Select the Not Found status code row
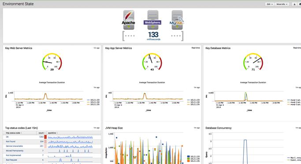Image resolution: width=301 pixels, height=164 pixels. coord(52,142)
